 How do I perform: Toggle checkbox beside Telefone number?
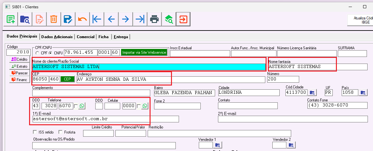76,106
